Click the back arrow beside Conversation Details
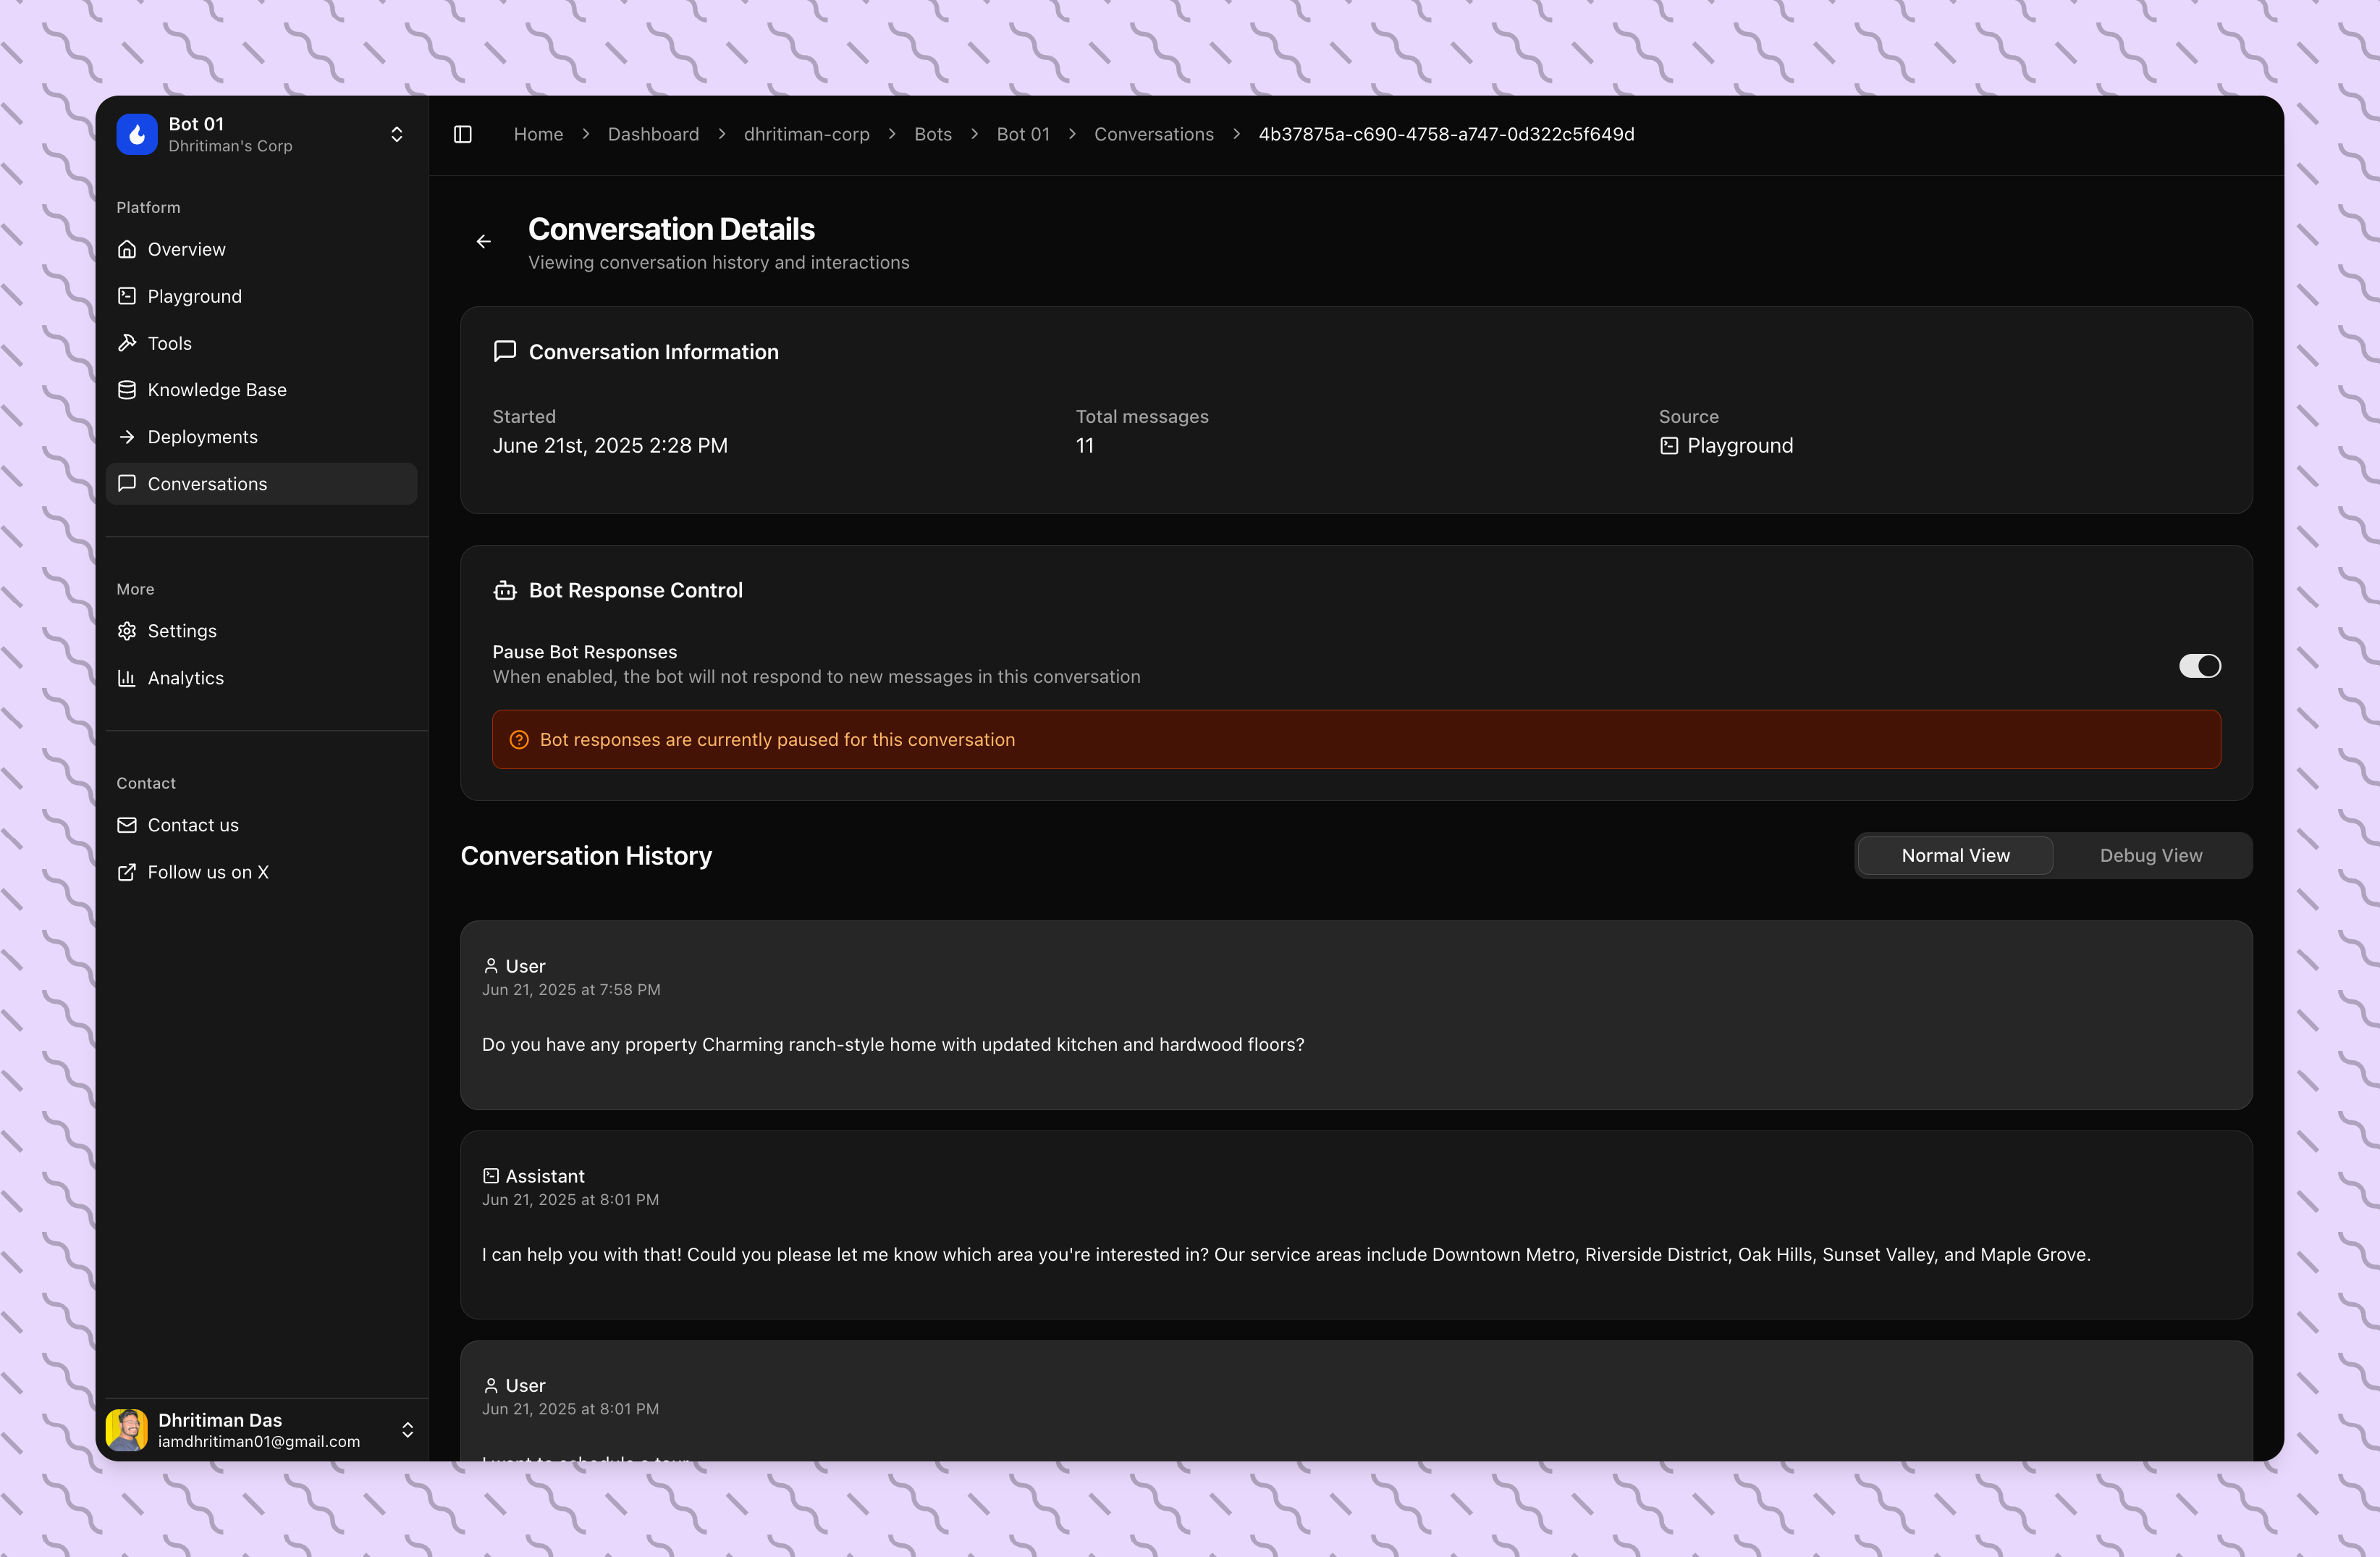Image resolution: width=2380 pixels, height=1557 pixels. tap(484, 241)
